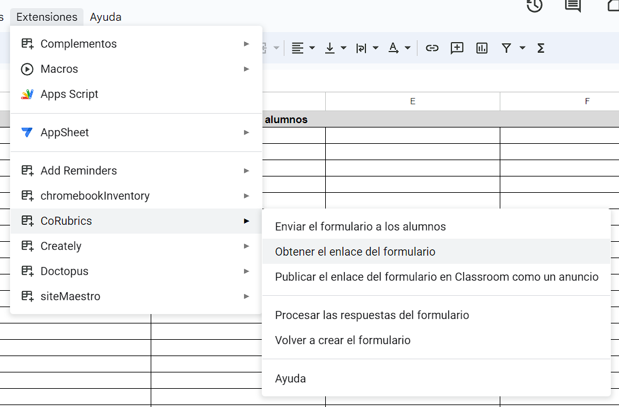
Task: Insert a link with the link icon
Action: pos(432,48)
